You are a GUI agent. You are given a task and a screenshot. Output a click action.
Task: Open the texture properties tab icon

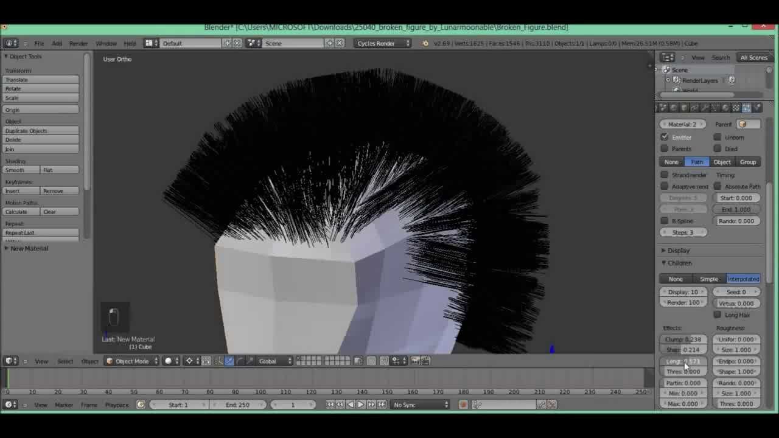[736, 108]
